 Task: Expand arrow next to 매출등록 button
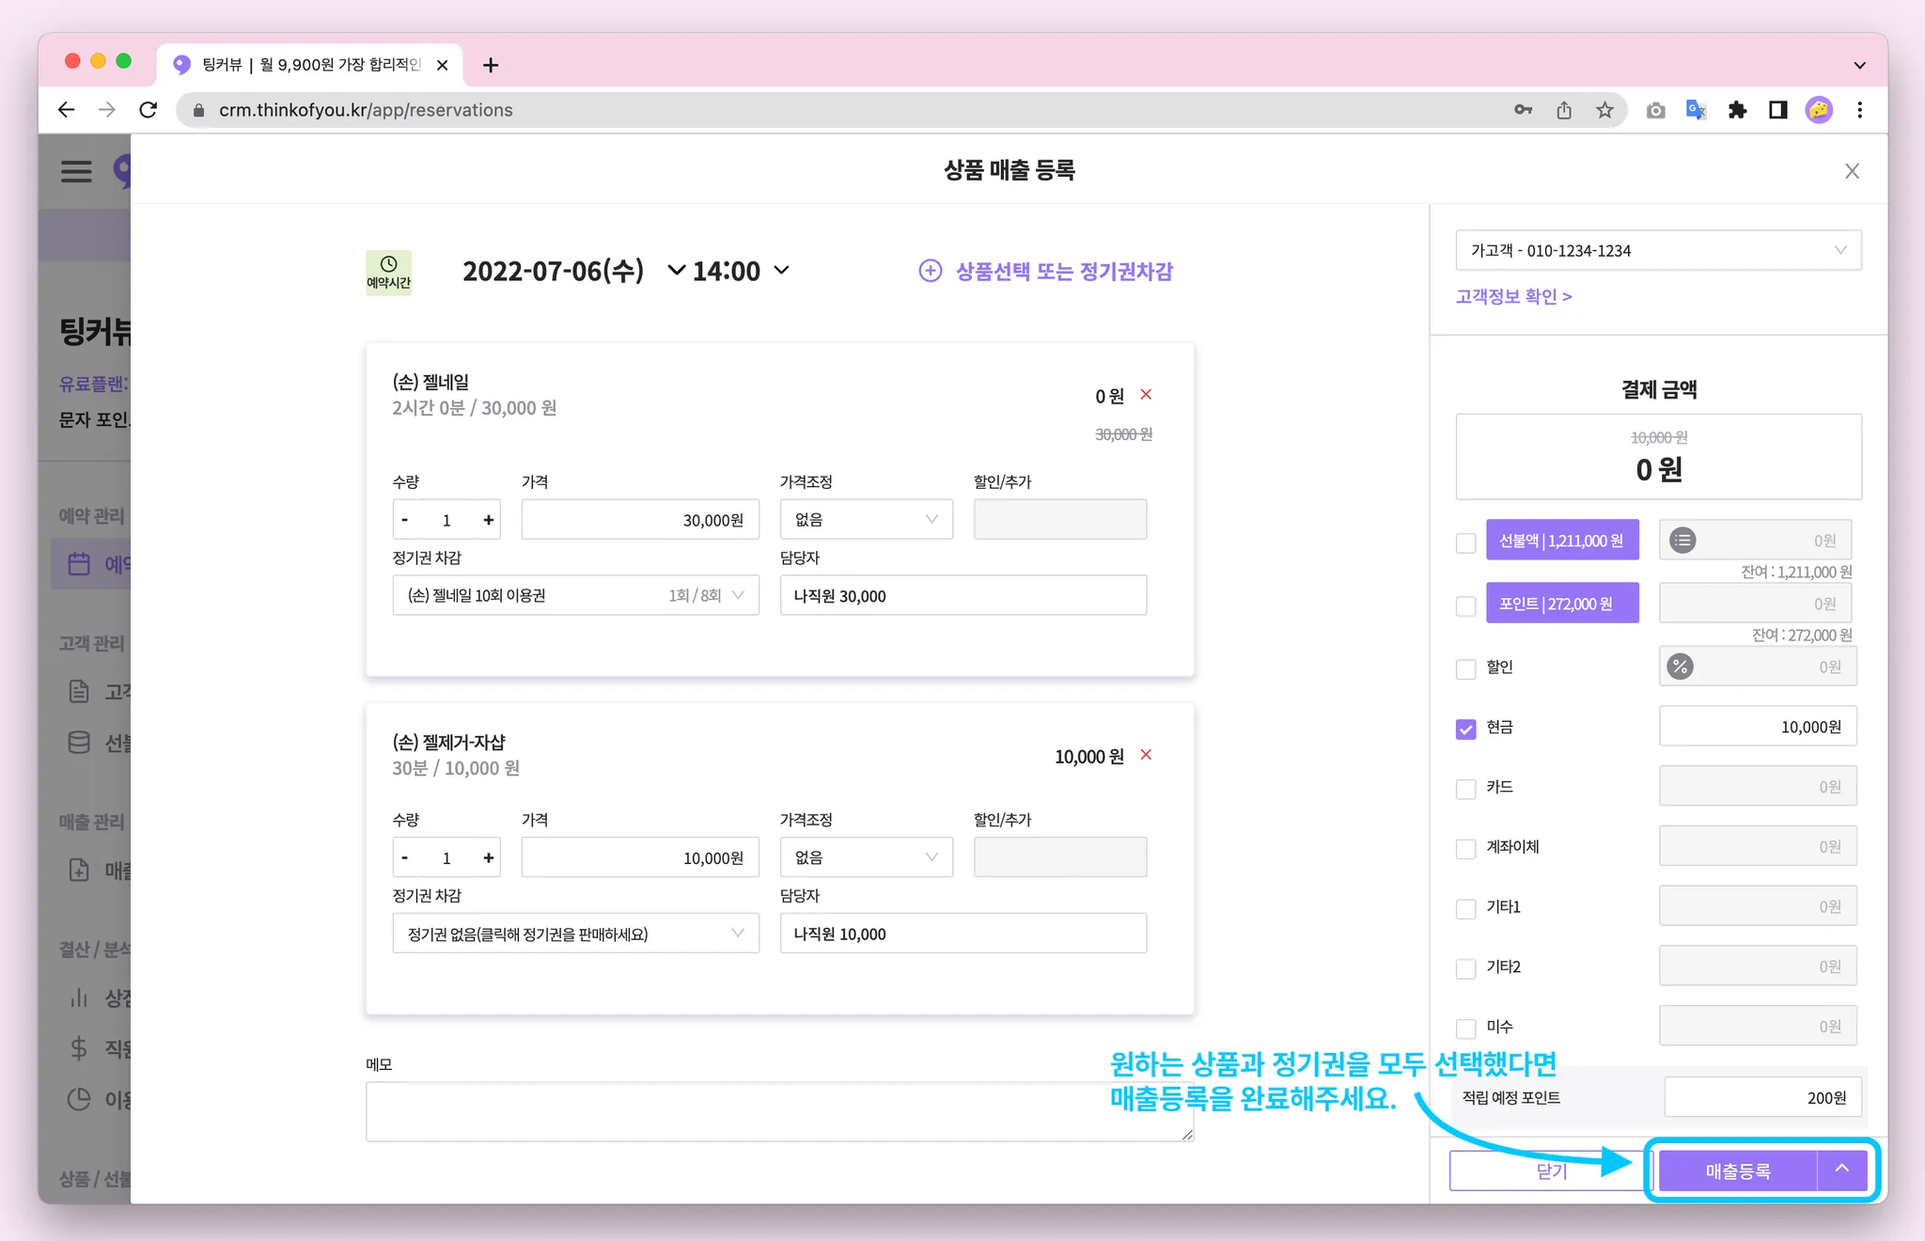tap(1842, 1170)
